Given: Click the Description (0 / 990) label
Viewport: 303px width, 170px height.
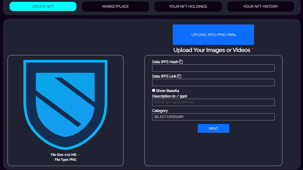Looking at the screenshot, I should pos(170,96).
